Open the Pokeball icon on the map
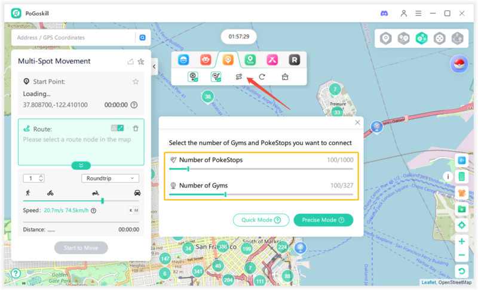Viewport: 478px width, 290px height. tap(459, 64)
